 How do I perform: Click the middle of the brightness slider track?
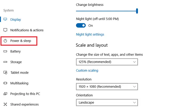pos(106,11)
